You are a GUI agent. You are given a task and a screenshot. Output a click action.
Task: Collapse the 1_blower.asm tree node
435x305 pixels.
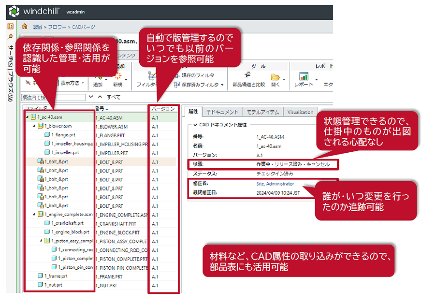coord(34,126)
